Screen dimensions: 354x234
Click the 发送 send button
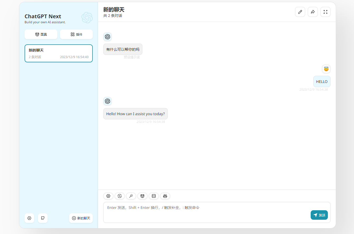click(x=319, y=215)
